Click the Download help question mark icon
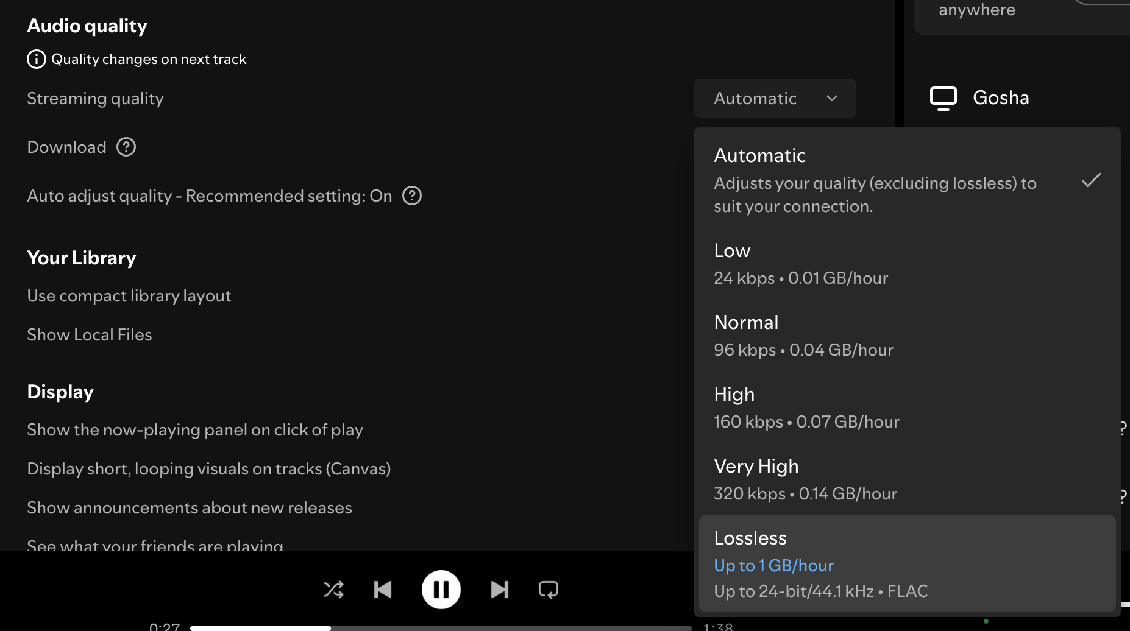 point(126,147)
